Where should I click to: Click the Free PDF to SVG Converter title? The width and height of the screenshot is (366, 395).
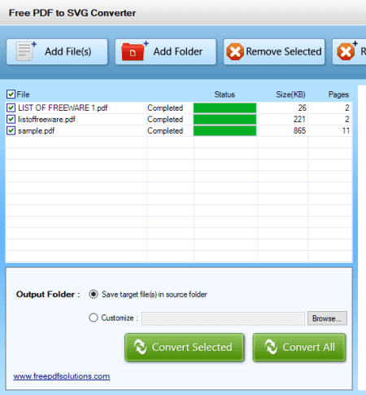[72, 13]
